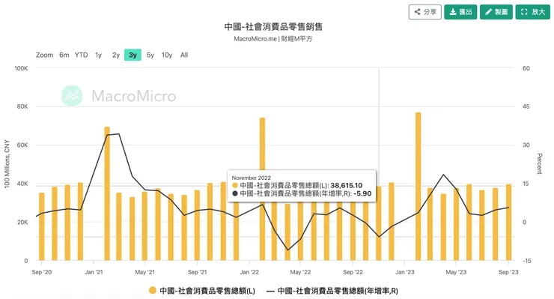Click the right axis title Percent
Viewport: 554px width, 299px height.
(539, 164)
